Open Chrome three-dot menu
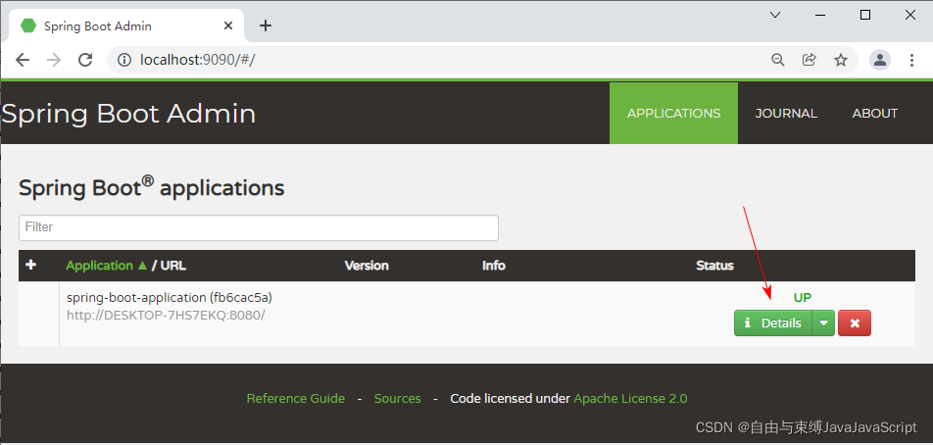933x445 pixels. point(911,60)
